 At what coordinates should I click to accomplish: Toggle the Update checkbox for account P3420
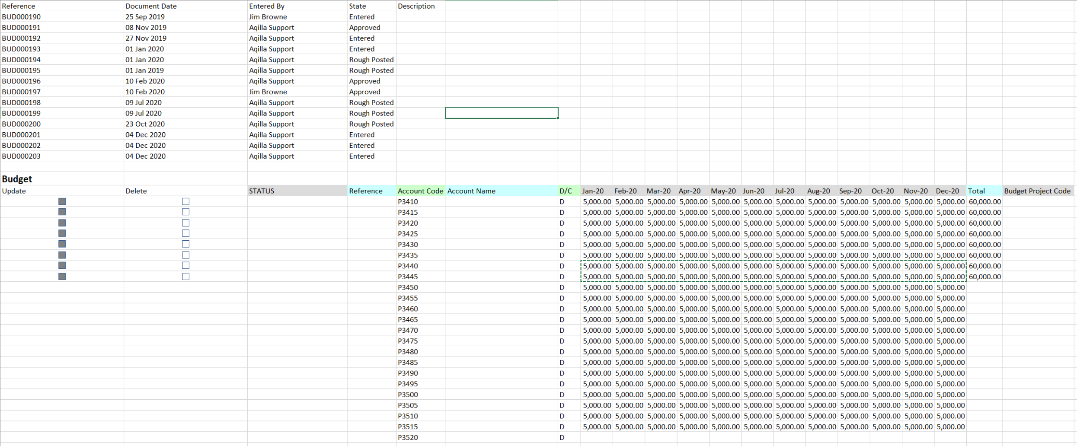tap(62, 223)
